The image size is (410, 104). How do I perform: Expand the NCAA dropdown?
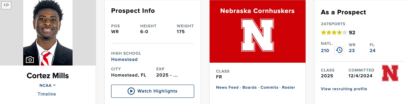tap(48, 85)
